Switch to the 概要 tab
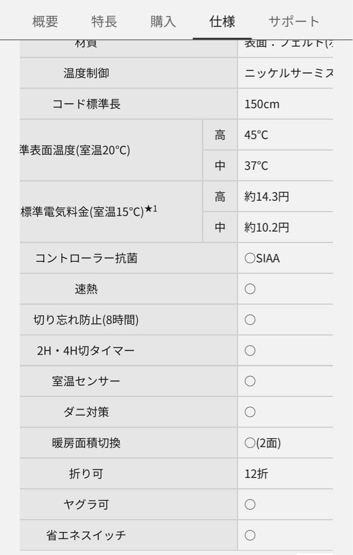The image size is (353, 555). tap(45, 22)
